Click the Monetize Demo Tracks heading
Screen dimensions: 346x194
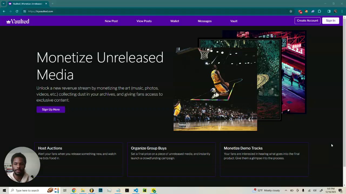tap(243, 148)
